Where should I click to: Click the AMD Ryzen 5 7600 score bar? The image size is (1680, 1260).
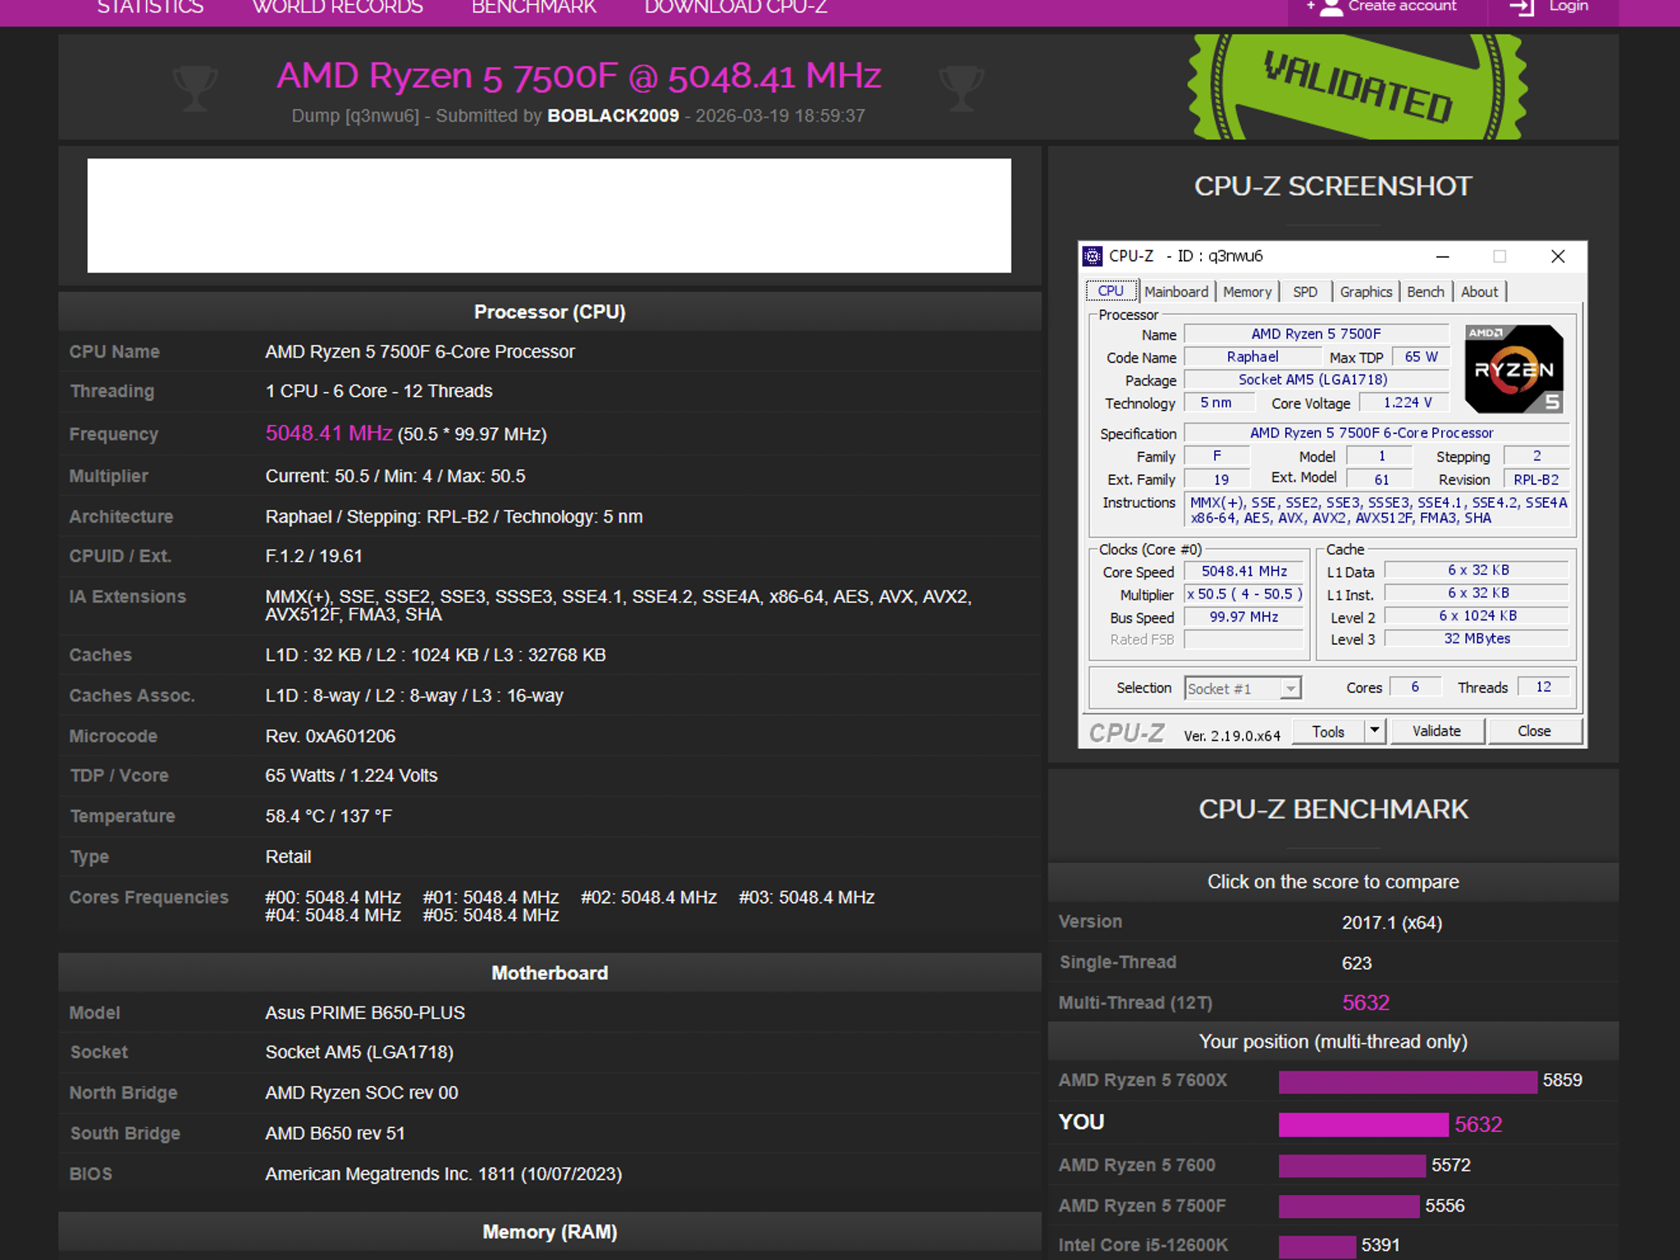click(x=1352, y=1166)
